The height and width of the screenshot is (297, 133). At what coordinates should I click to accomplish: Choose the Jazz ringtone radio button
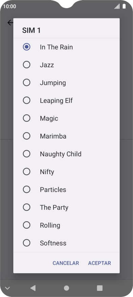(x=27, y=65)
